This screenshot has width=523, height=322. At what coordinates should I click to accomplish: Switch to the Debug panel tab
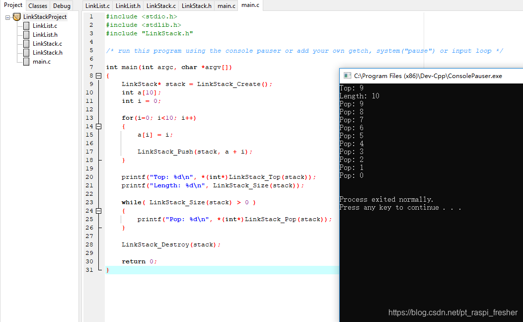62,6
